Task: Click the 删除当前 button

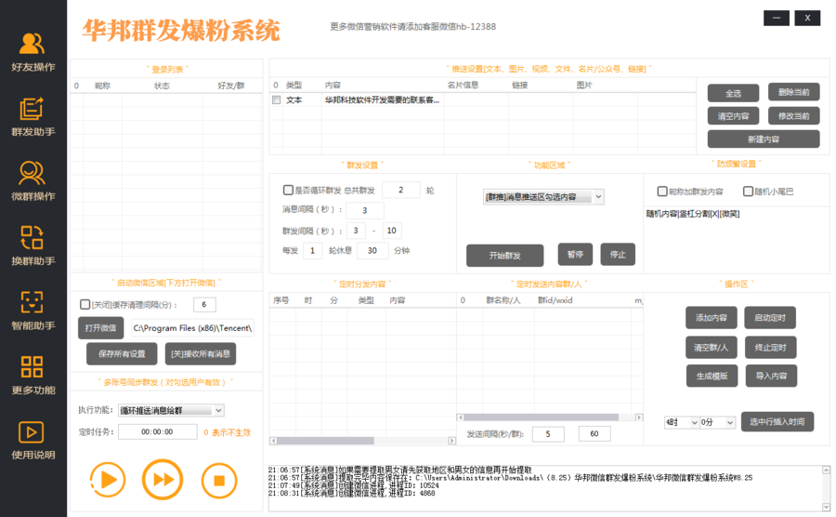Action: pos(794,92)
